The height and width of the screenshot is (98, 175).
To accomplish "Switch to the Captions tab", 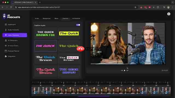I will pyautogui.click(x=65, y=19).
